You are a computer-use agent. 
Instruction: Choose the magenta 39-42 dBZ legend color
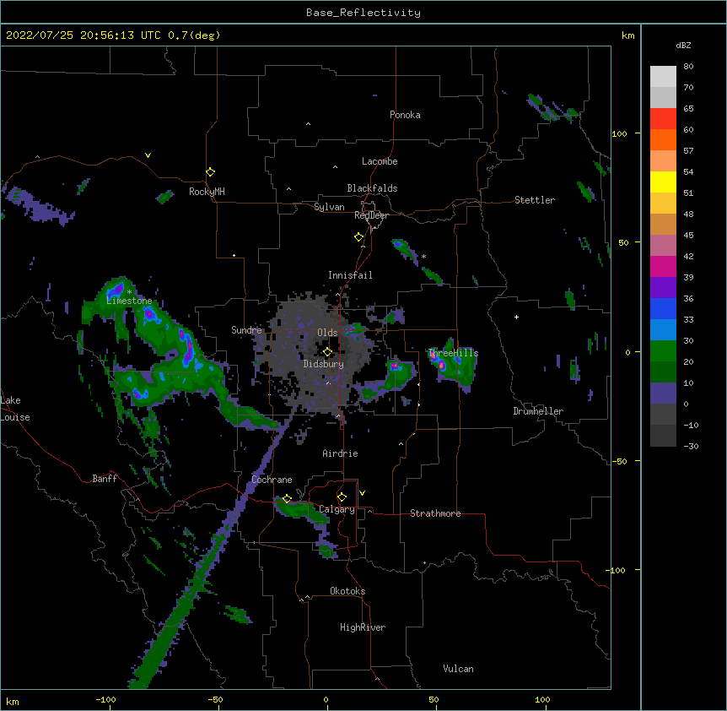pyautogui.click(x=663, y=266)
